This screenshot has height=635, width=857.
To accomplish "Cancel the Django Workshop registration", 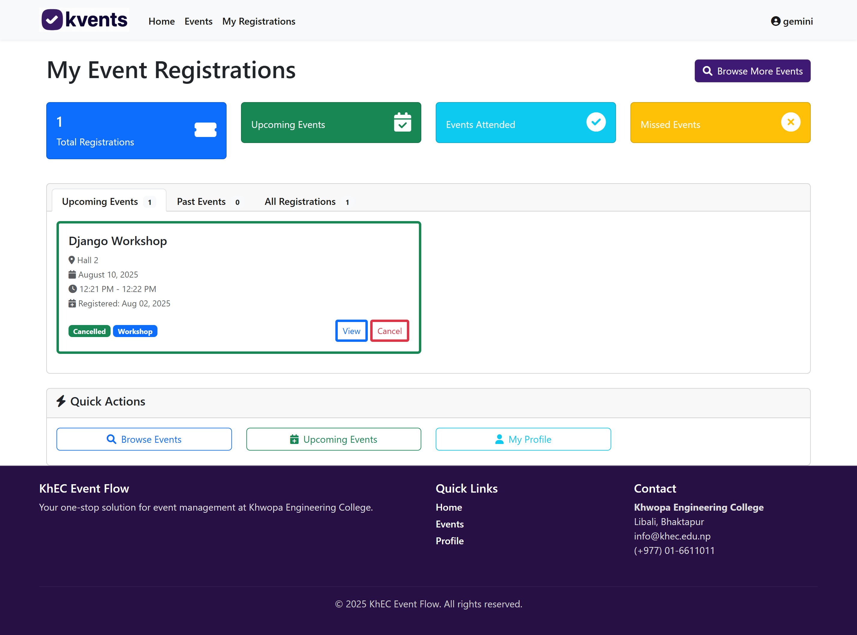I will pos(389,331).
